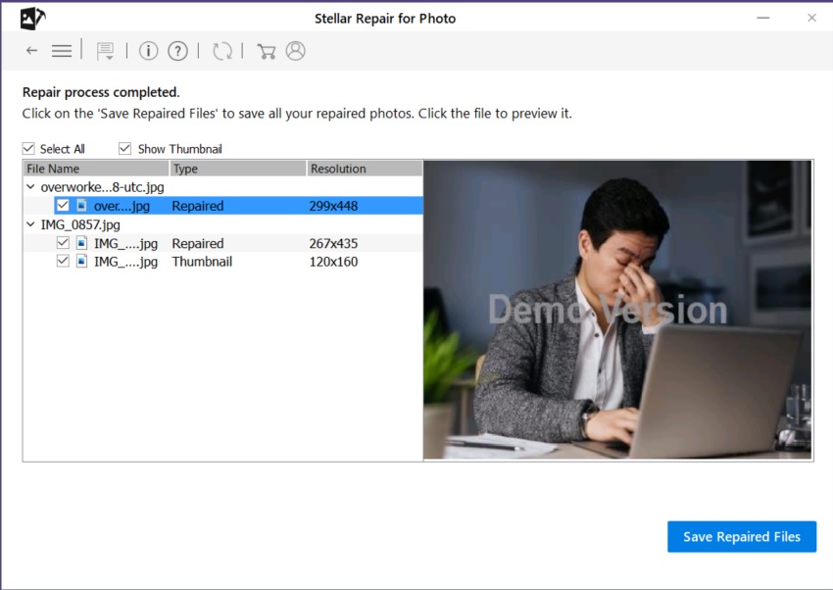Uncheck the over....jpg row checkbox
Viewport: 833px width, 590px height.
(63, 206)
